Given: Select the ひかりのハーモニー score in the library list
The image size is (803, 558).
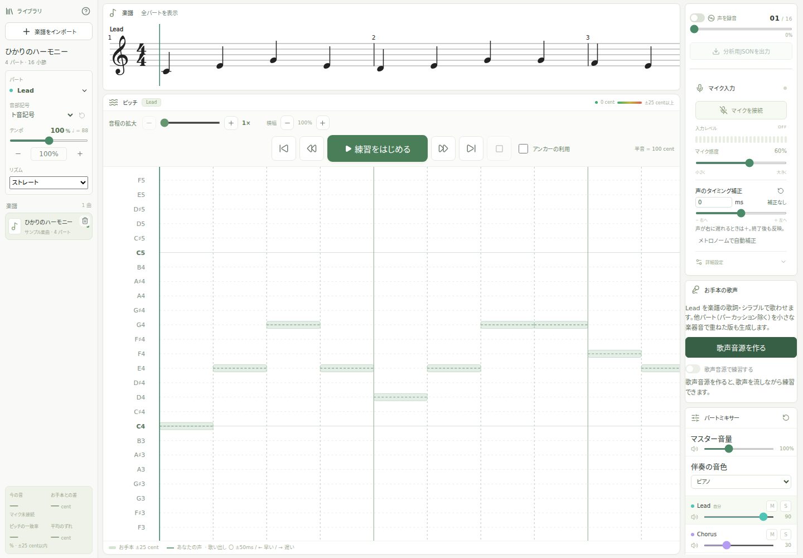Looking at the screenshot, I should pos(49,226).
